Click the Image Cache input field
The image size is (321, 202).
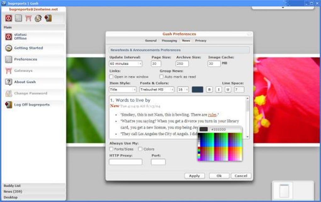click(x=214, y=64)
